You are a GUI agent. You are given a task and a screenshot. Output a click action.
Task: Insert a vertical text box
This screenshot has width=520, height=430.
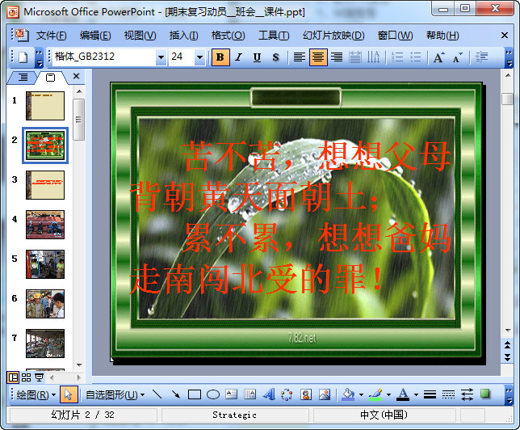click(x=250, y=394)
